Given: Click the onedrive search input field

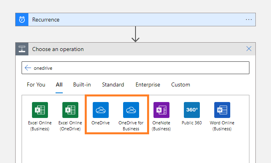Looking at the screenshot, I should click(x=135, y=68).
